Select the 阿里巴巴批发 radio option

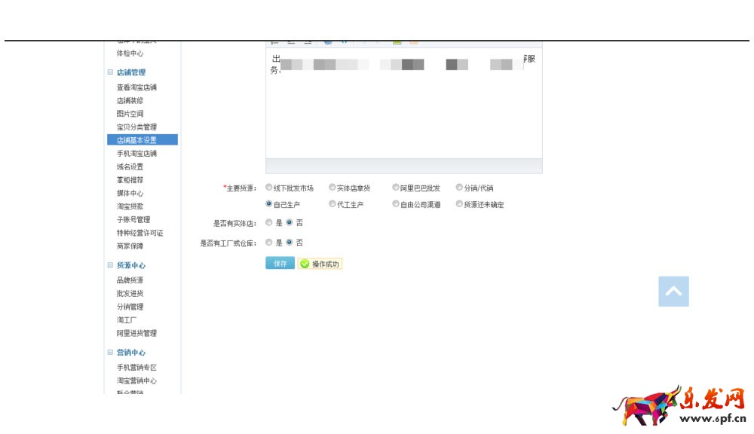coord(396,188)
